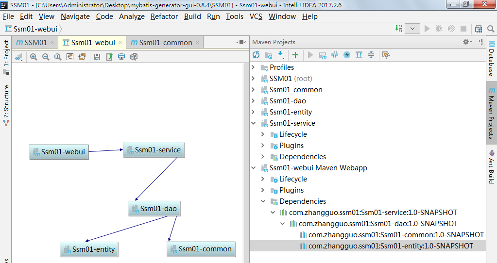Build the project with Make icon
The height and width of the screenshot is (263, 497).
[x=398, y=29]
